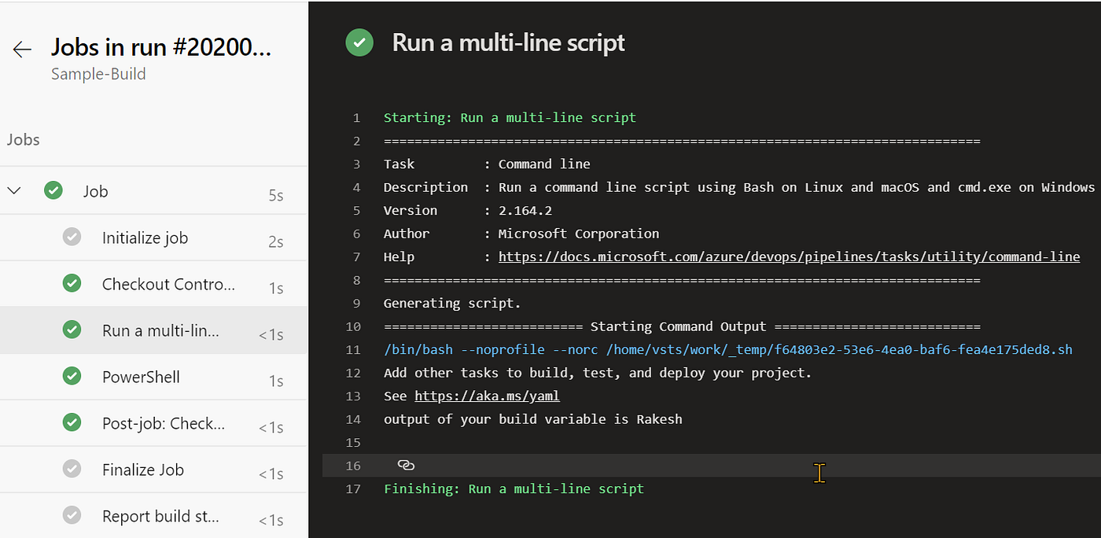Click 'Starting Command Output' separator line

[x=682, y=326]
